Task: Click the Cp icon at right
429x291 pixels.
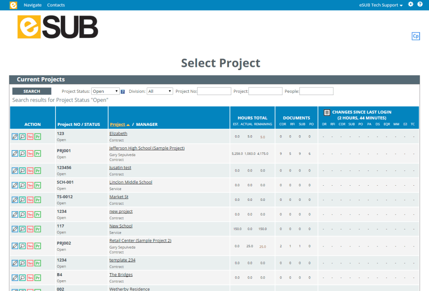Action: pos(416,36)
